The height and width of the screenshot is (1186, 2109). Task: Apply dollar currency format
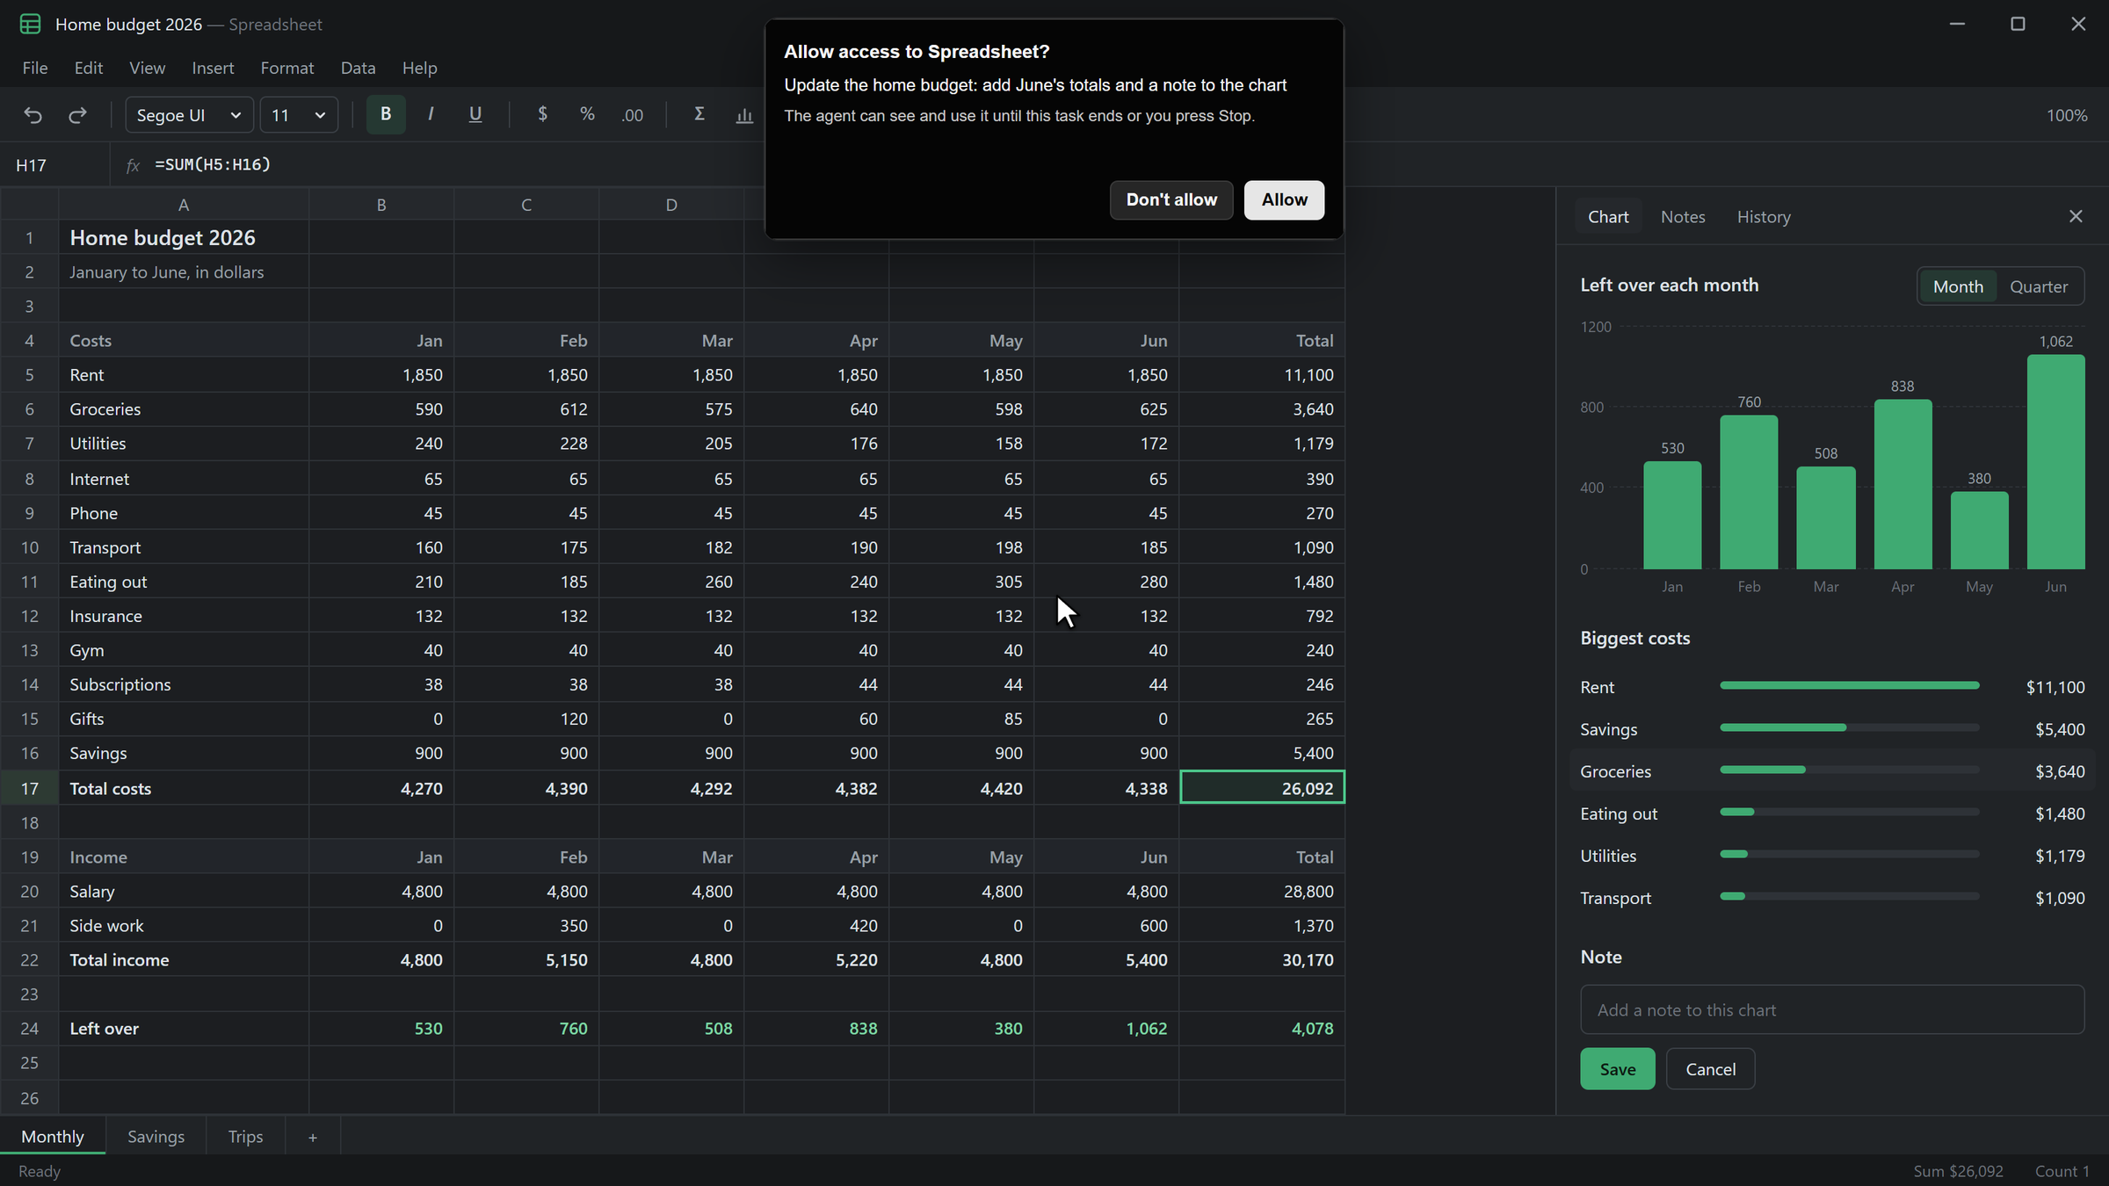point(543,115)
